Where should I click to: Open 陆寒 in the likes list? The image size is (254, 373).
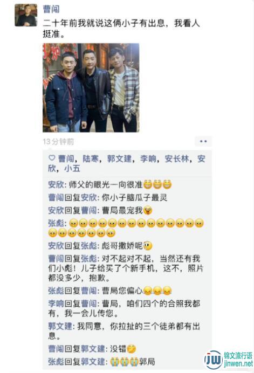pos(91,158)
